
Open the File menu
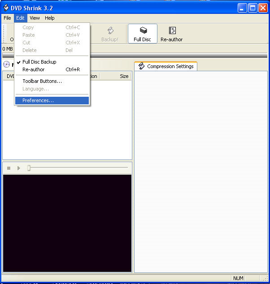click(7, 18)
